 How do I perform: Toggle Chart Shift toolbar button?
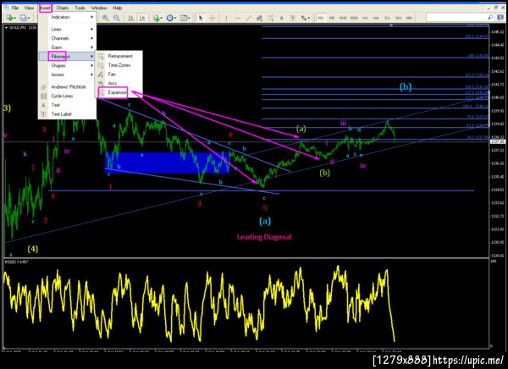point(142,18)
